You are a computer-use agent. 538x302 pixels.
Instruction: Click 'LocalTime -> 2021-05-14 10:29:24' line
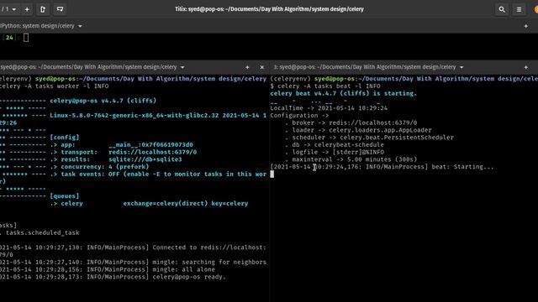(329, 108)
